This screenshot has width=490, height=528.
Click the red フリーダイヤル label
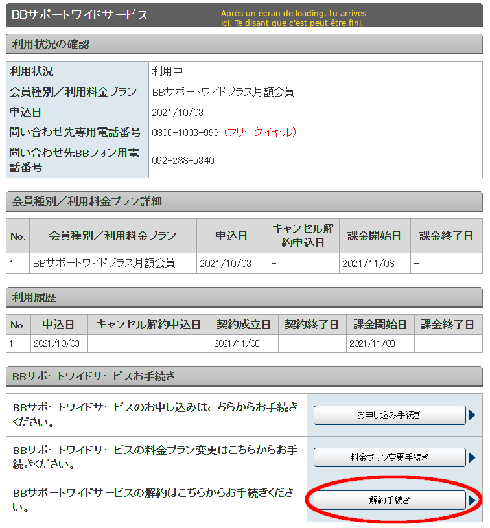click(x=259, y=132)
